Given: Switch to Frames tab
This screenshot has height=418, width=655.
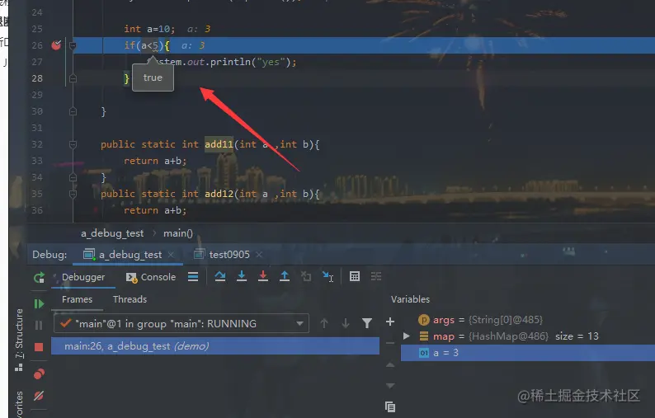Looking at the screenshot, I should pos(77,299).
